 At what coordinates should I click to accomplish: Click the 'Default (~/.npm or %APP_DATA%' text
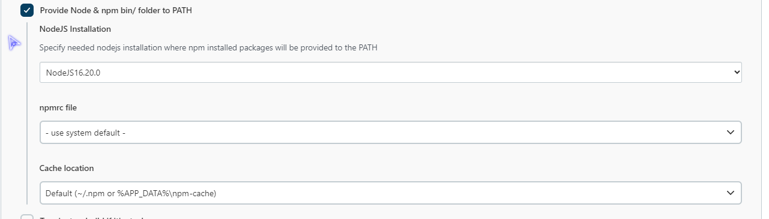tap(131, 193)
